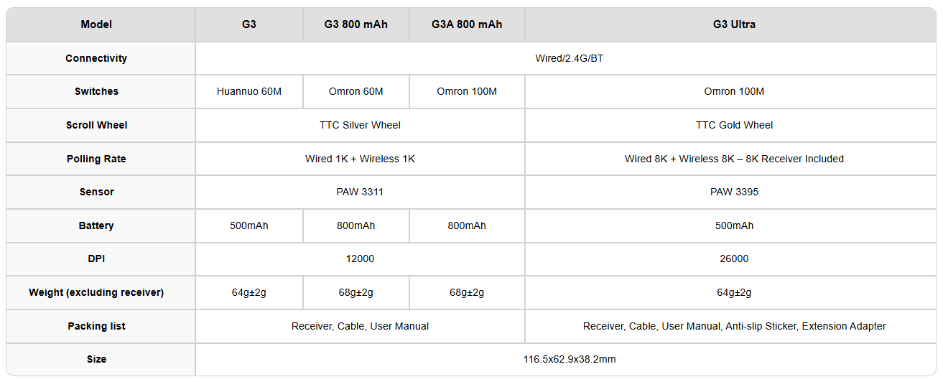Select the 116.5x62.9x38.2mm size cell
Screen dimensions: 943x382
(x=569, y=359)
